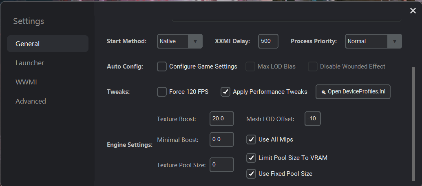Toggle the Force 120 FPS checkbox

162,92
